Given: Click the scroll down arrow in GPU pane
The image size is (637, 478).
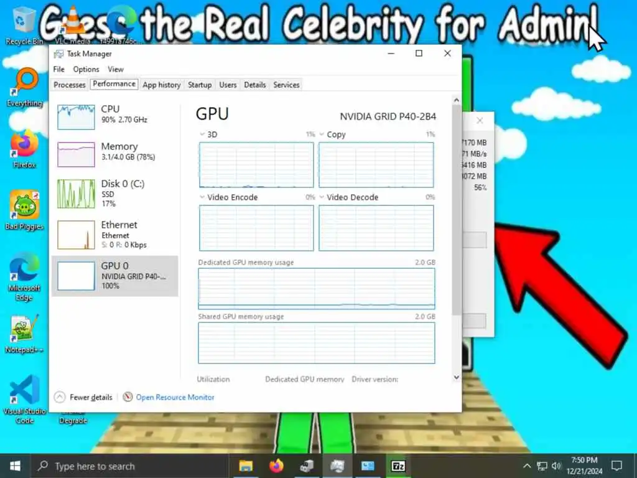Looking at the screenshot, I should pos(456,377).
